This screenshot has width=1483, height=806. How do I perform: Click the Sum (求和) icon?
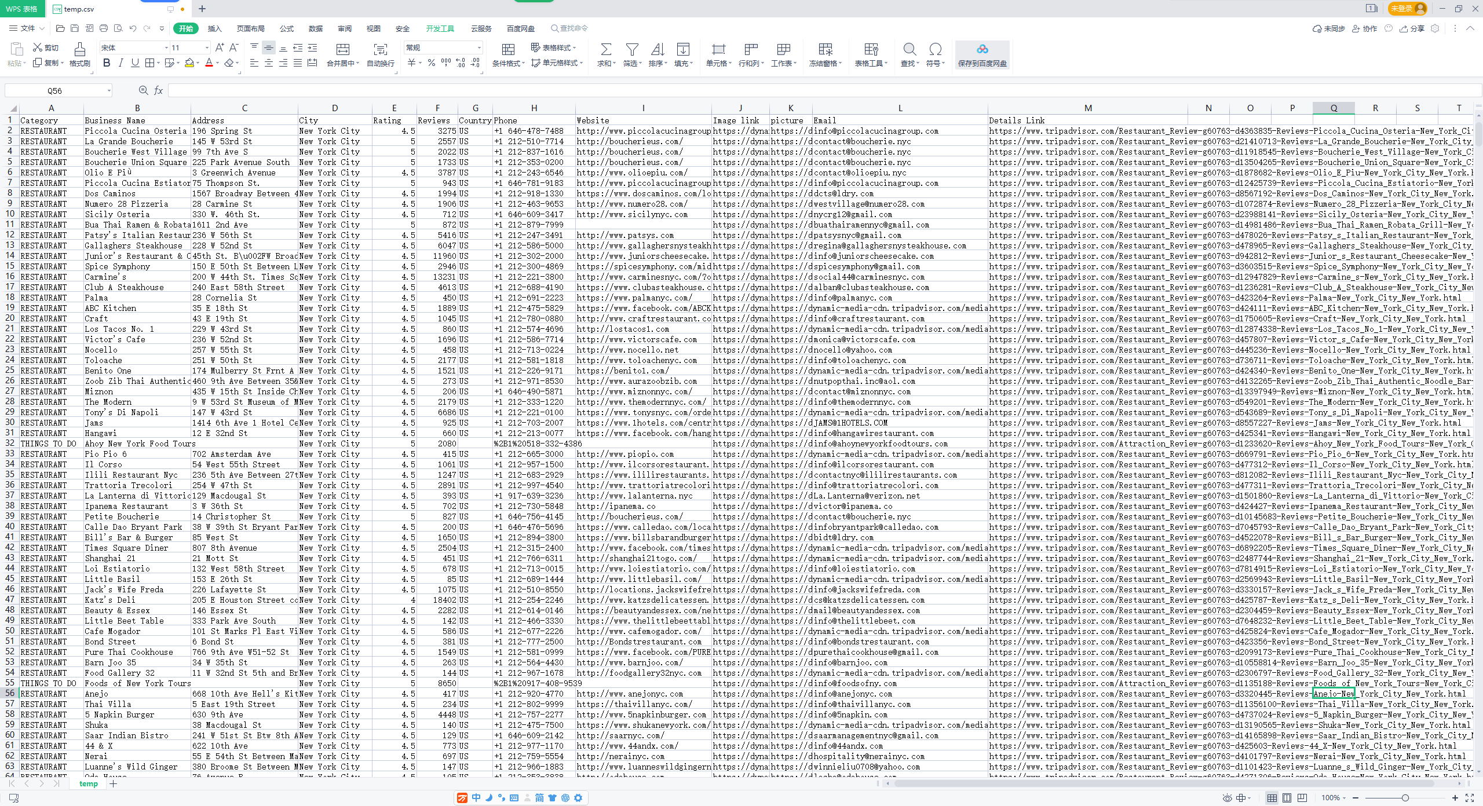point(605,50)
